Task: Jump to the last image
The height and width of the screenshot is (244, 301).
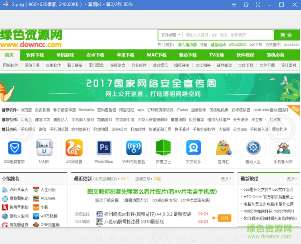Action: click(180, 239)
